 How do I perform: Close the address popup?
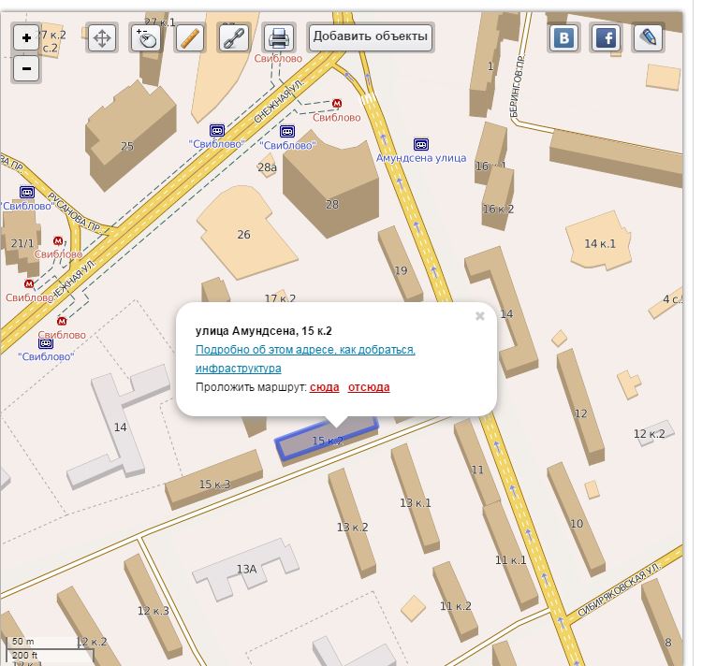tap(480, 316)
